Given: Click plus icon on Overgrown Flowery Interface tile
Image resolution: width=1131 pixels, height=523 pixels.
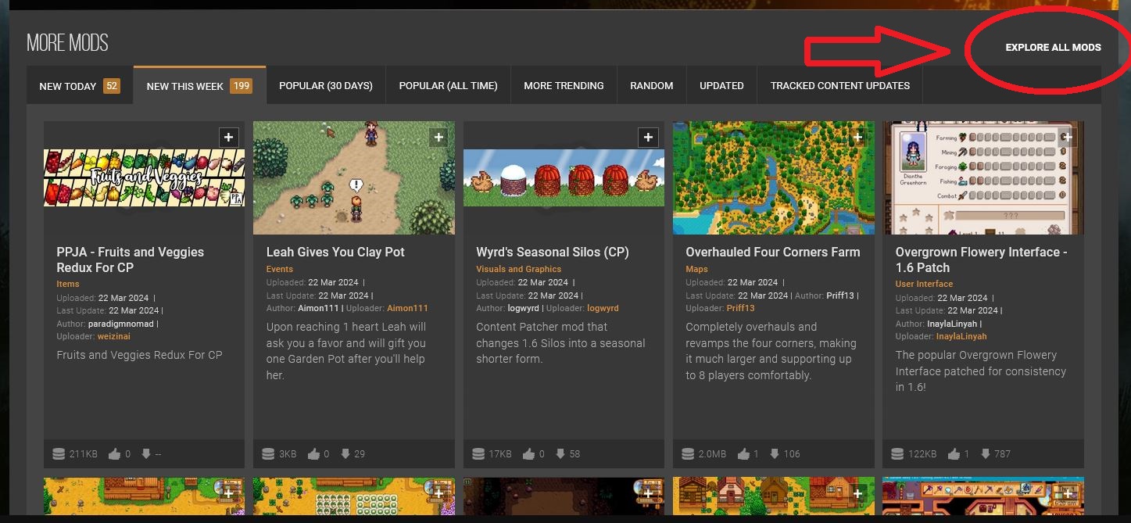Looking at the screenshot, I should [x=1068, y=138].
